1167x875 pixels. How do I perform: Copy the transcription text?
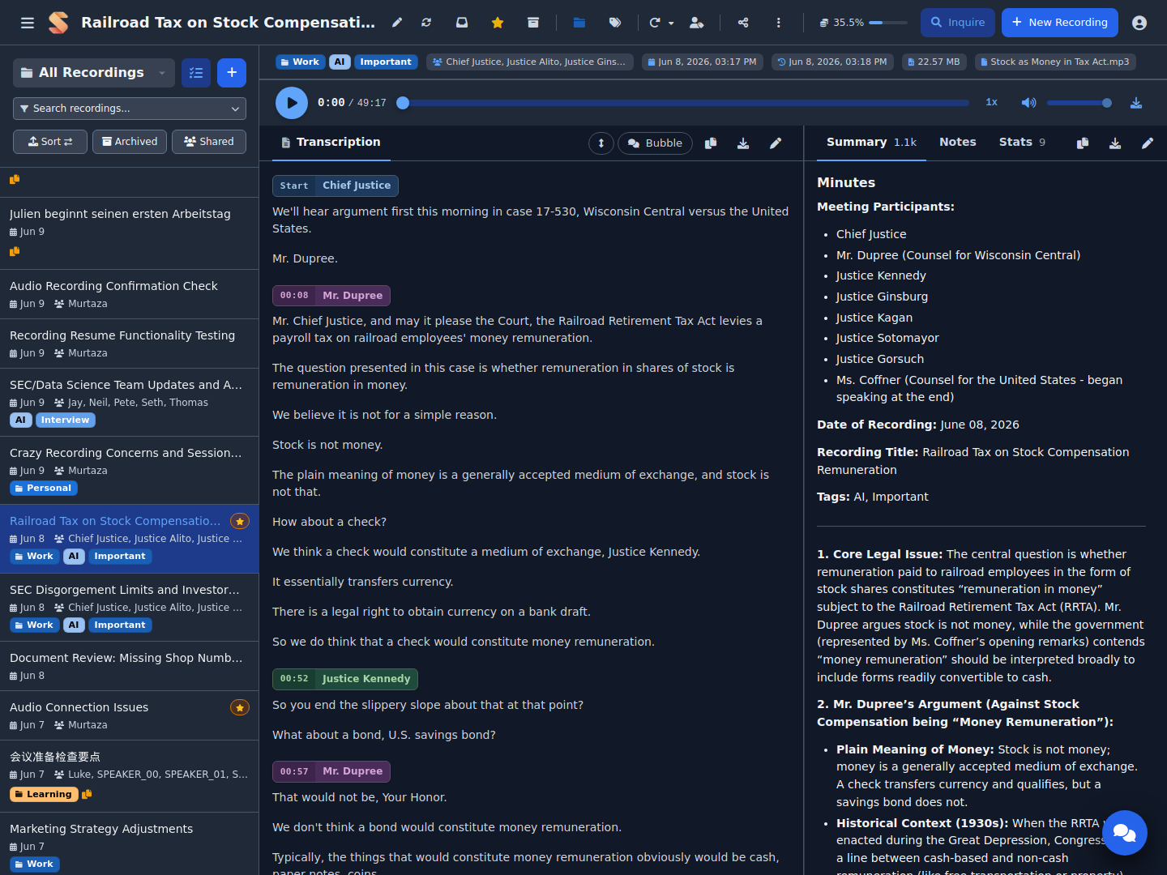[711, 143]
